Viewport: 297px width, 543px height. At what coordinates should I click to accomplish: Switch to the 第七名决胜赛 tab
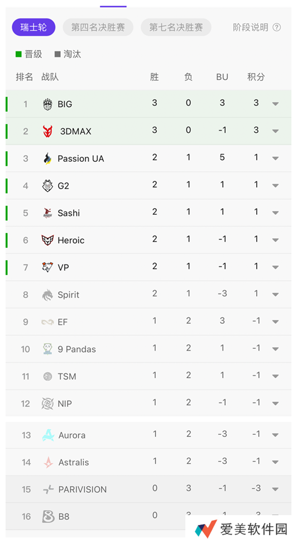[x=176, y=27]
